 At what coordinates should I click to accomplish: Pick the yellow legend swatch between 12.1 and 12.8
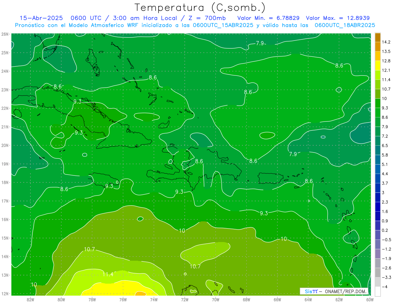[x=378, y=65]
